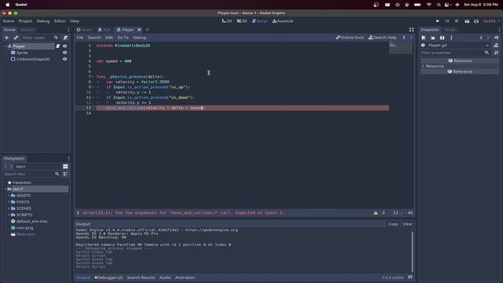Open script editor Go To menu
This screenshot has height=283, width=503.
pos(123,38)
